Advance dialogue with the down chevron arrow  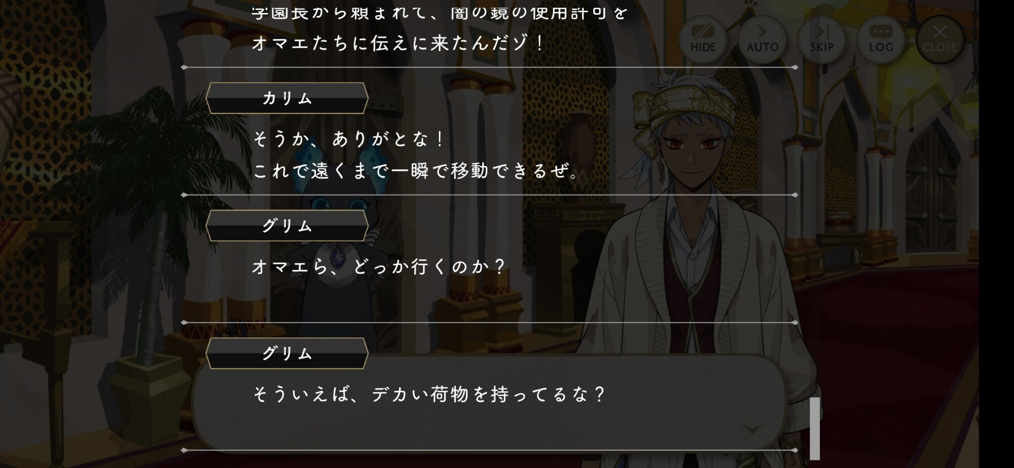(x=753, y=430)
